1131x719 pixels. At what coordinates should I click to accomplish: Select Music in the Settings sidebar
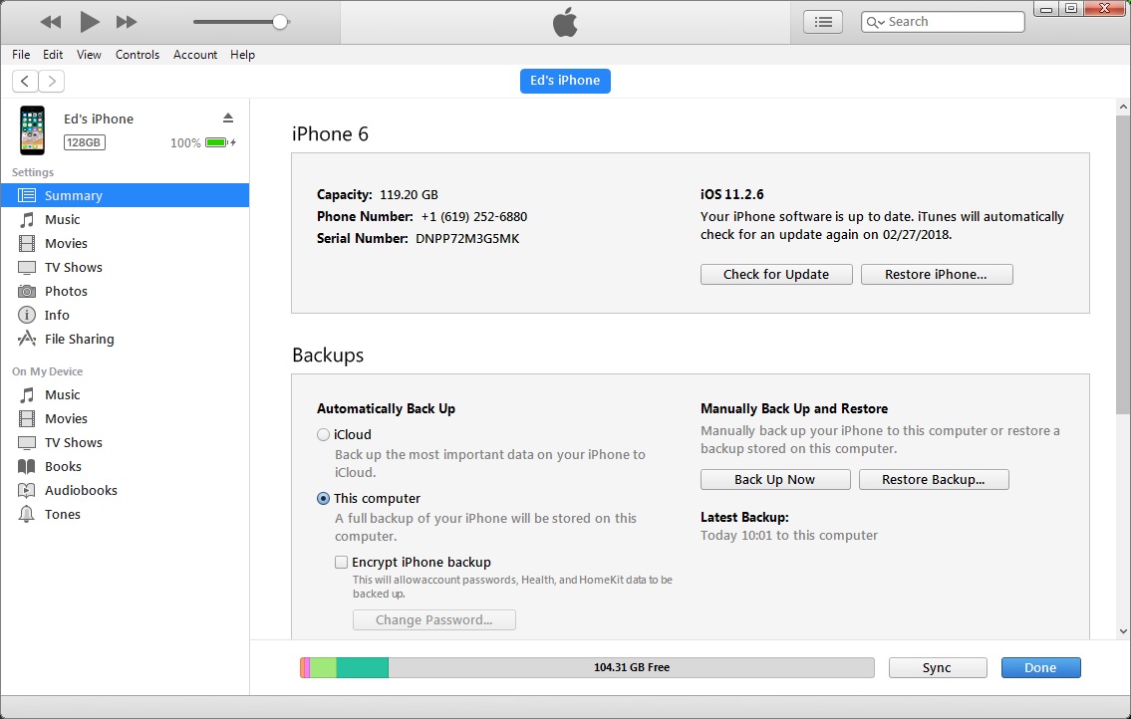point(63,219)
